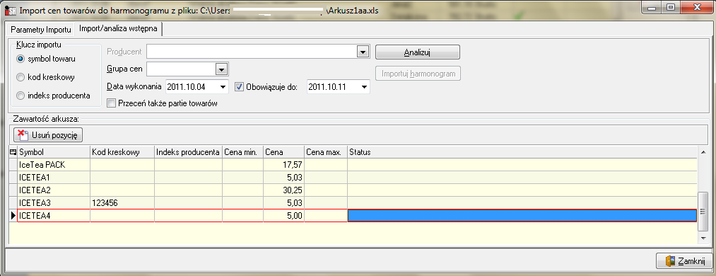Click the Analizuj button
716x276 pixels.
[x=417, y=52]
